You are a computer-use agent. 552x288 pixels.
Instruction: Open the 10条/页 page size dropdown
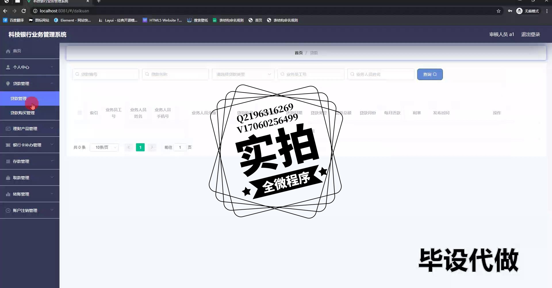(x=104, y=147)
